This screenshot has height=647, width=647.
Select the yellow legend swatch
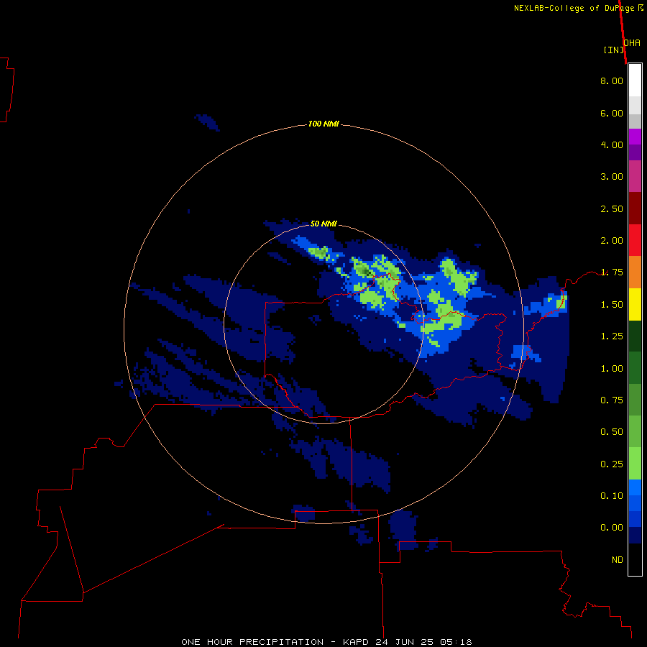click(x=635, y=304)
